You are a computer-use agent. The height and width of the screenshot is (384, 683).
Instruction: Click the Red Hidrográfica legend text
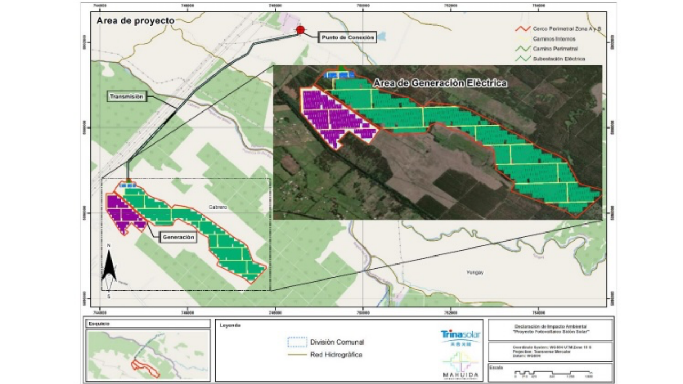tap(336, 355)
